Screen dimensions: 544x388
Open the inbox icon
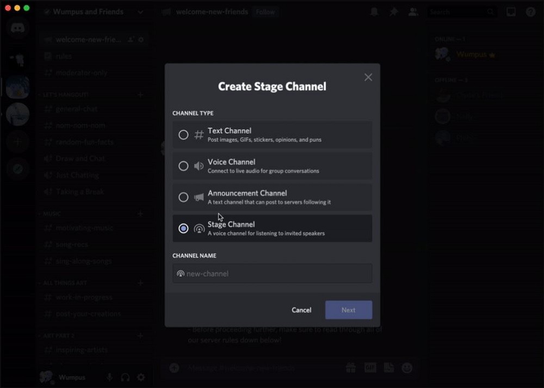(510, 11)
